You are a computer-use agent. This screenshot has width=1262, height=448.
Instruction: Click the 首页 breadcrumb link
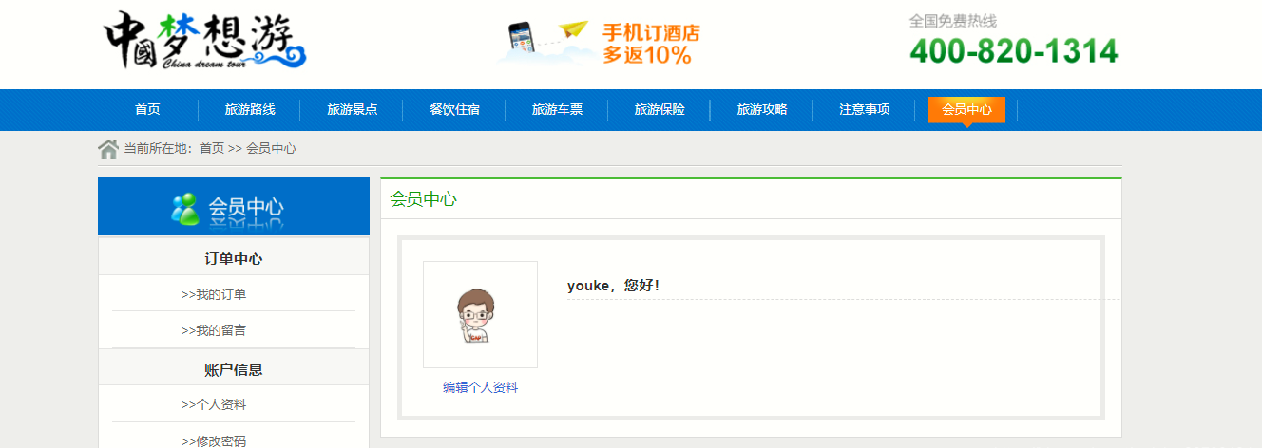pos(211,149)
